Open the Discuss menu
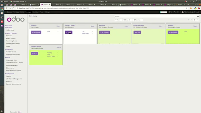 [9, 12]
